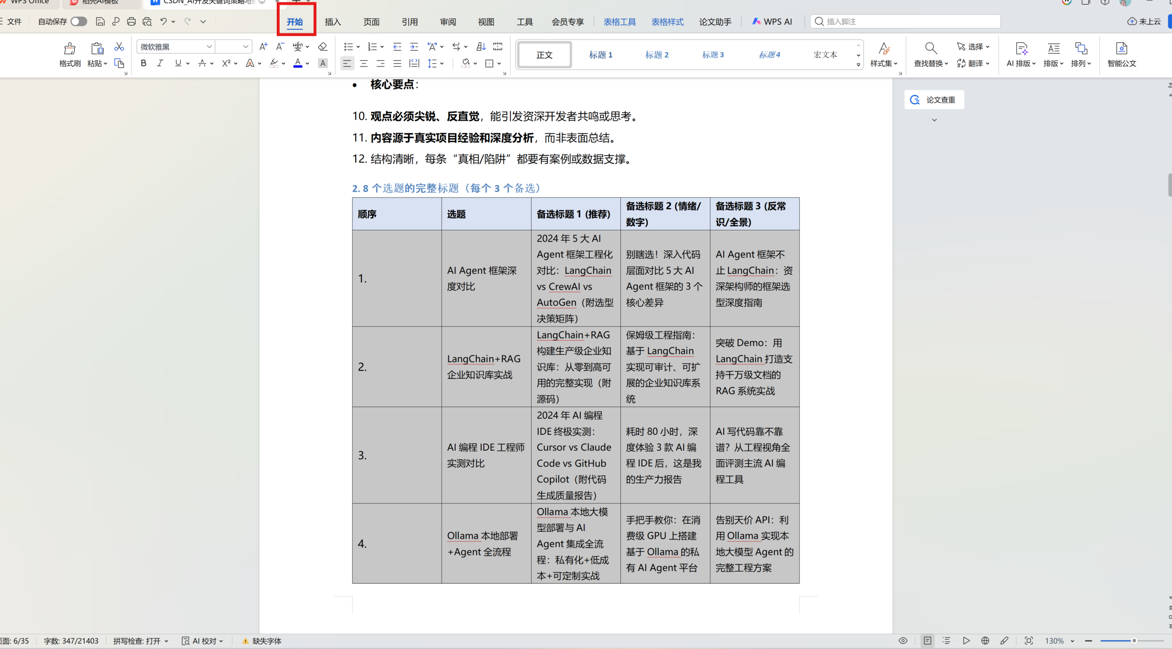The height and width of the screenshot is (649, 1172).
Task: Click the Sort A-Z icon
Action: [481, 46]
